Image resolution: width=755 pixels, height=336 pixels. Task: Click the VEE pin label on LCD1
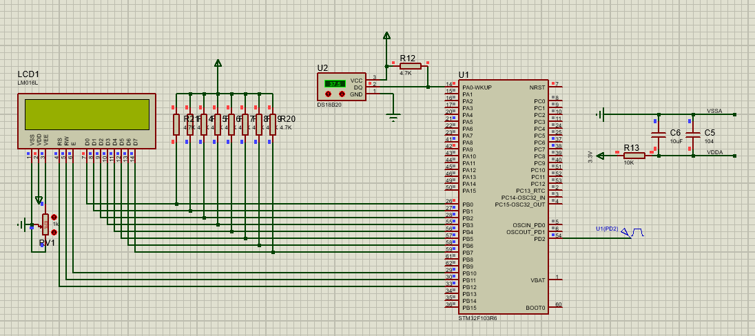click(46, 140)
